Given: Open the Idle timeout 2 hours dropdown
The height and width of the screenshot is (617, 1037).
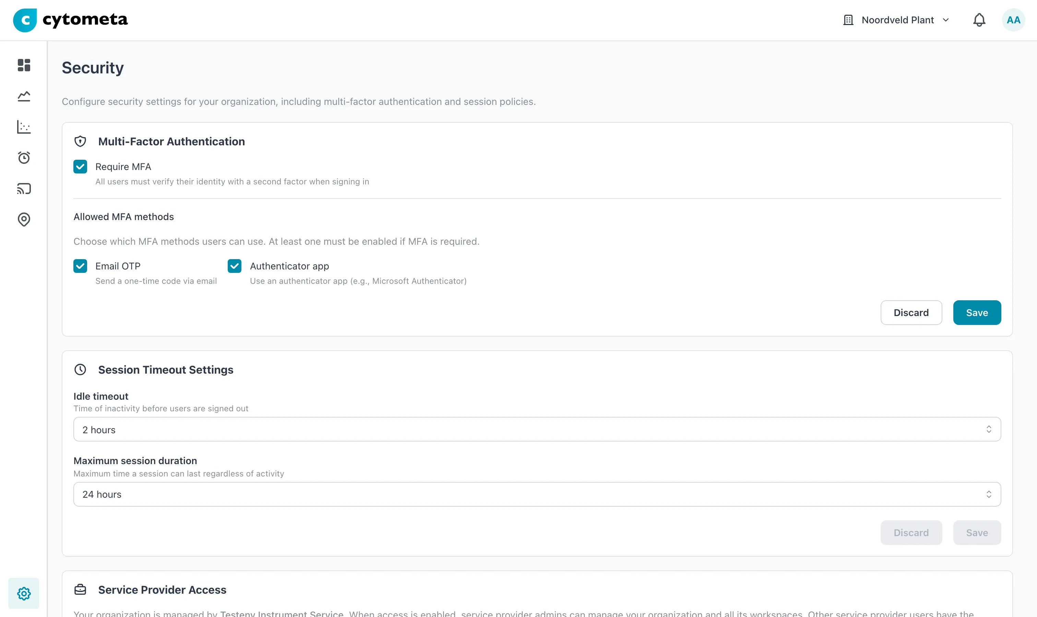Looking at the screenshot, I should (537, 430).
